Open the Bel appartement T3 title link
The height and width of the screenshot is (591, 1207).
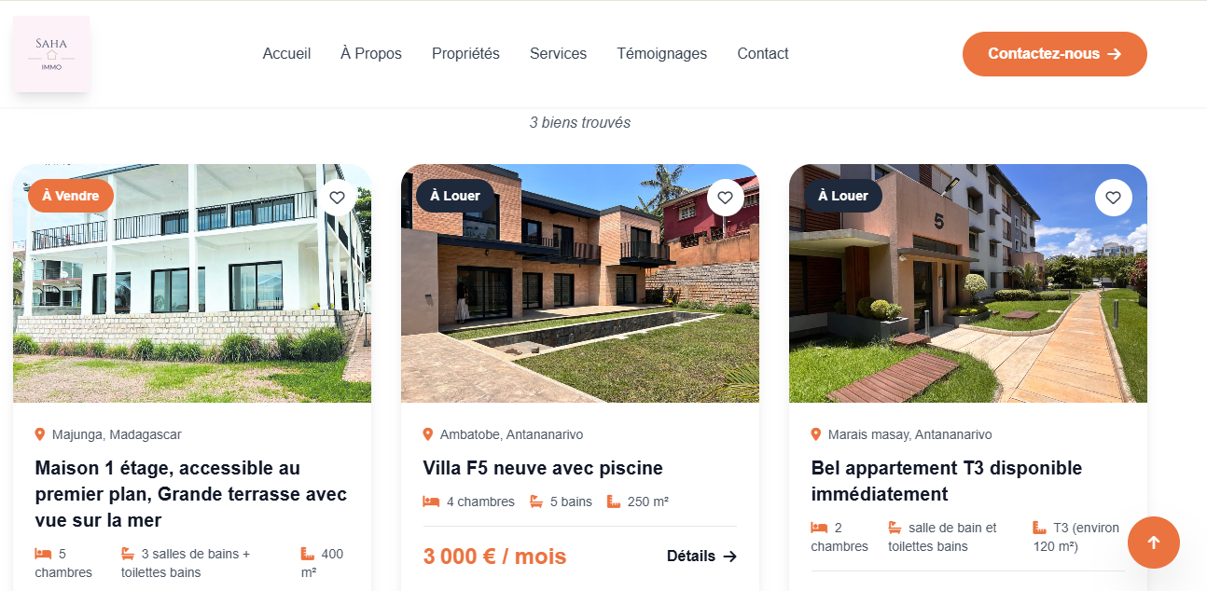click(947, 481)
